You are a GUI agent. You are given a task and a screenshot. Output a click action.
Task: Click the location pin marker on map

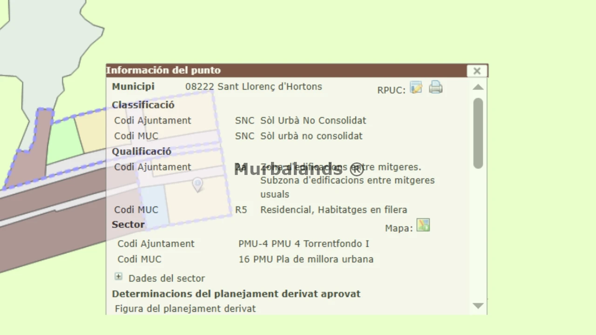point(197,184)
